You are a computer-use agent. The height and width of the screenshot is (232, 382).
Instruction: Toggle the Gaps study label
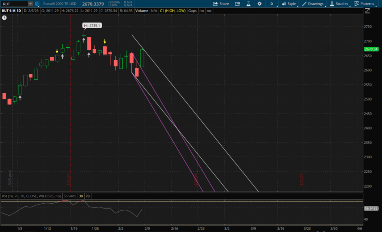point(192,11)
